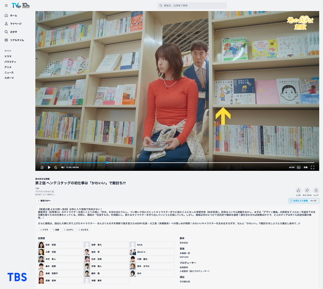Open playback speed x0.50 menu
This screenshot has height=289, width=323.
(292, 167)
